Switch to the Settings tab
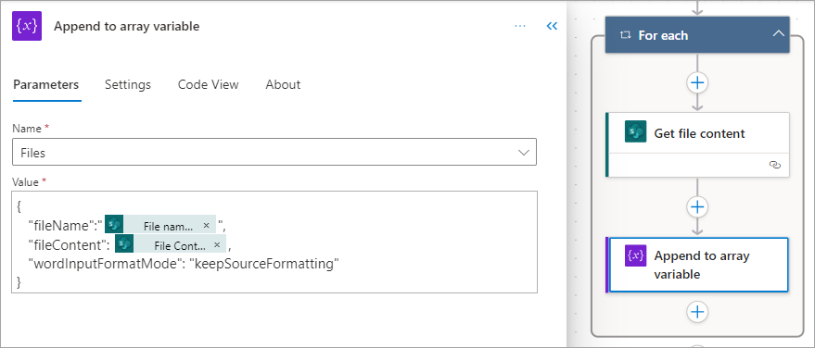This screenshot has height=348, width=815. click(128, 84)
